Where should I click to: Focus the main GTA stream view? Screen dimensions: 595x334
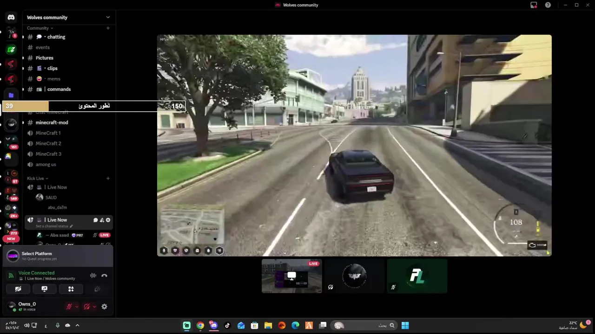coord(354,145)
